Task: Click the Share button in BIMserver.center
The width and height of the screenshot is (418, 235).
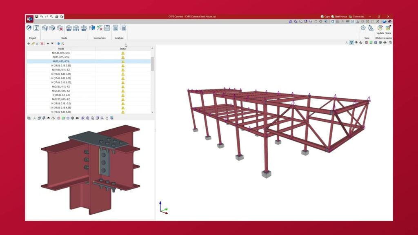Action: [388, 28]
